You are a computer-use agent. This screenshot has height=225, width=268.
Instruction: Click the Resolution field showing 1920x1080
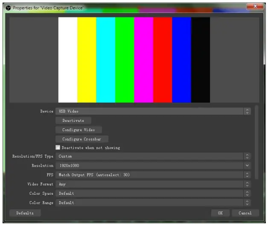(x=153, y=165)
